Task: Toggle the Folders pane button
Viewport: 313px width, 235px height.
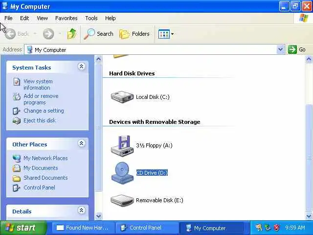Action: 134,34
